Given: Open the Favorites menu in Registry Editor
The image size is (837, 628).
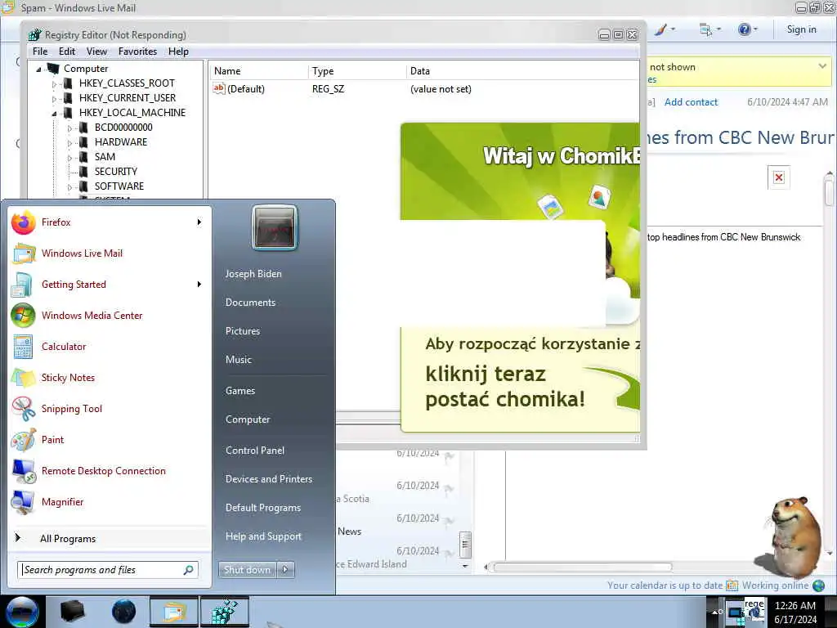Looking at the screenshot, I should (x=137, y=52).
